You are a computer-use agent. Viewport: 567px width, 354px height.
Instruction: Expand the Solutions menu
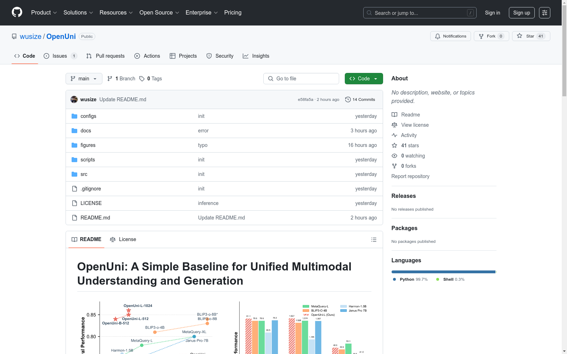tap(78, 13)
